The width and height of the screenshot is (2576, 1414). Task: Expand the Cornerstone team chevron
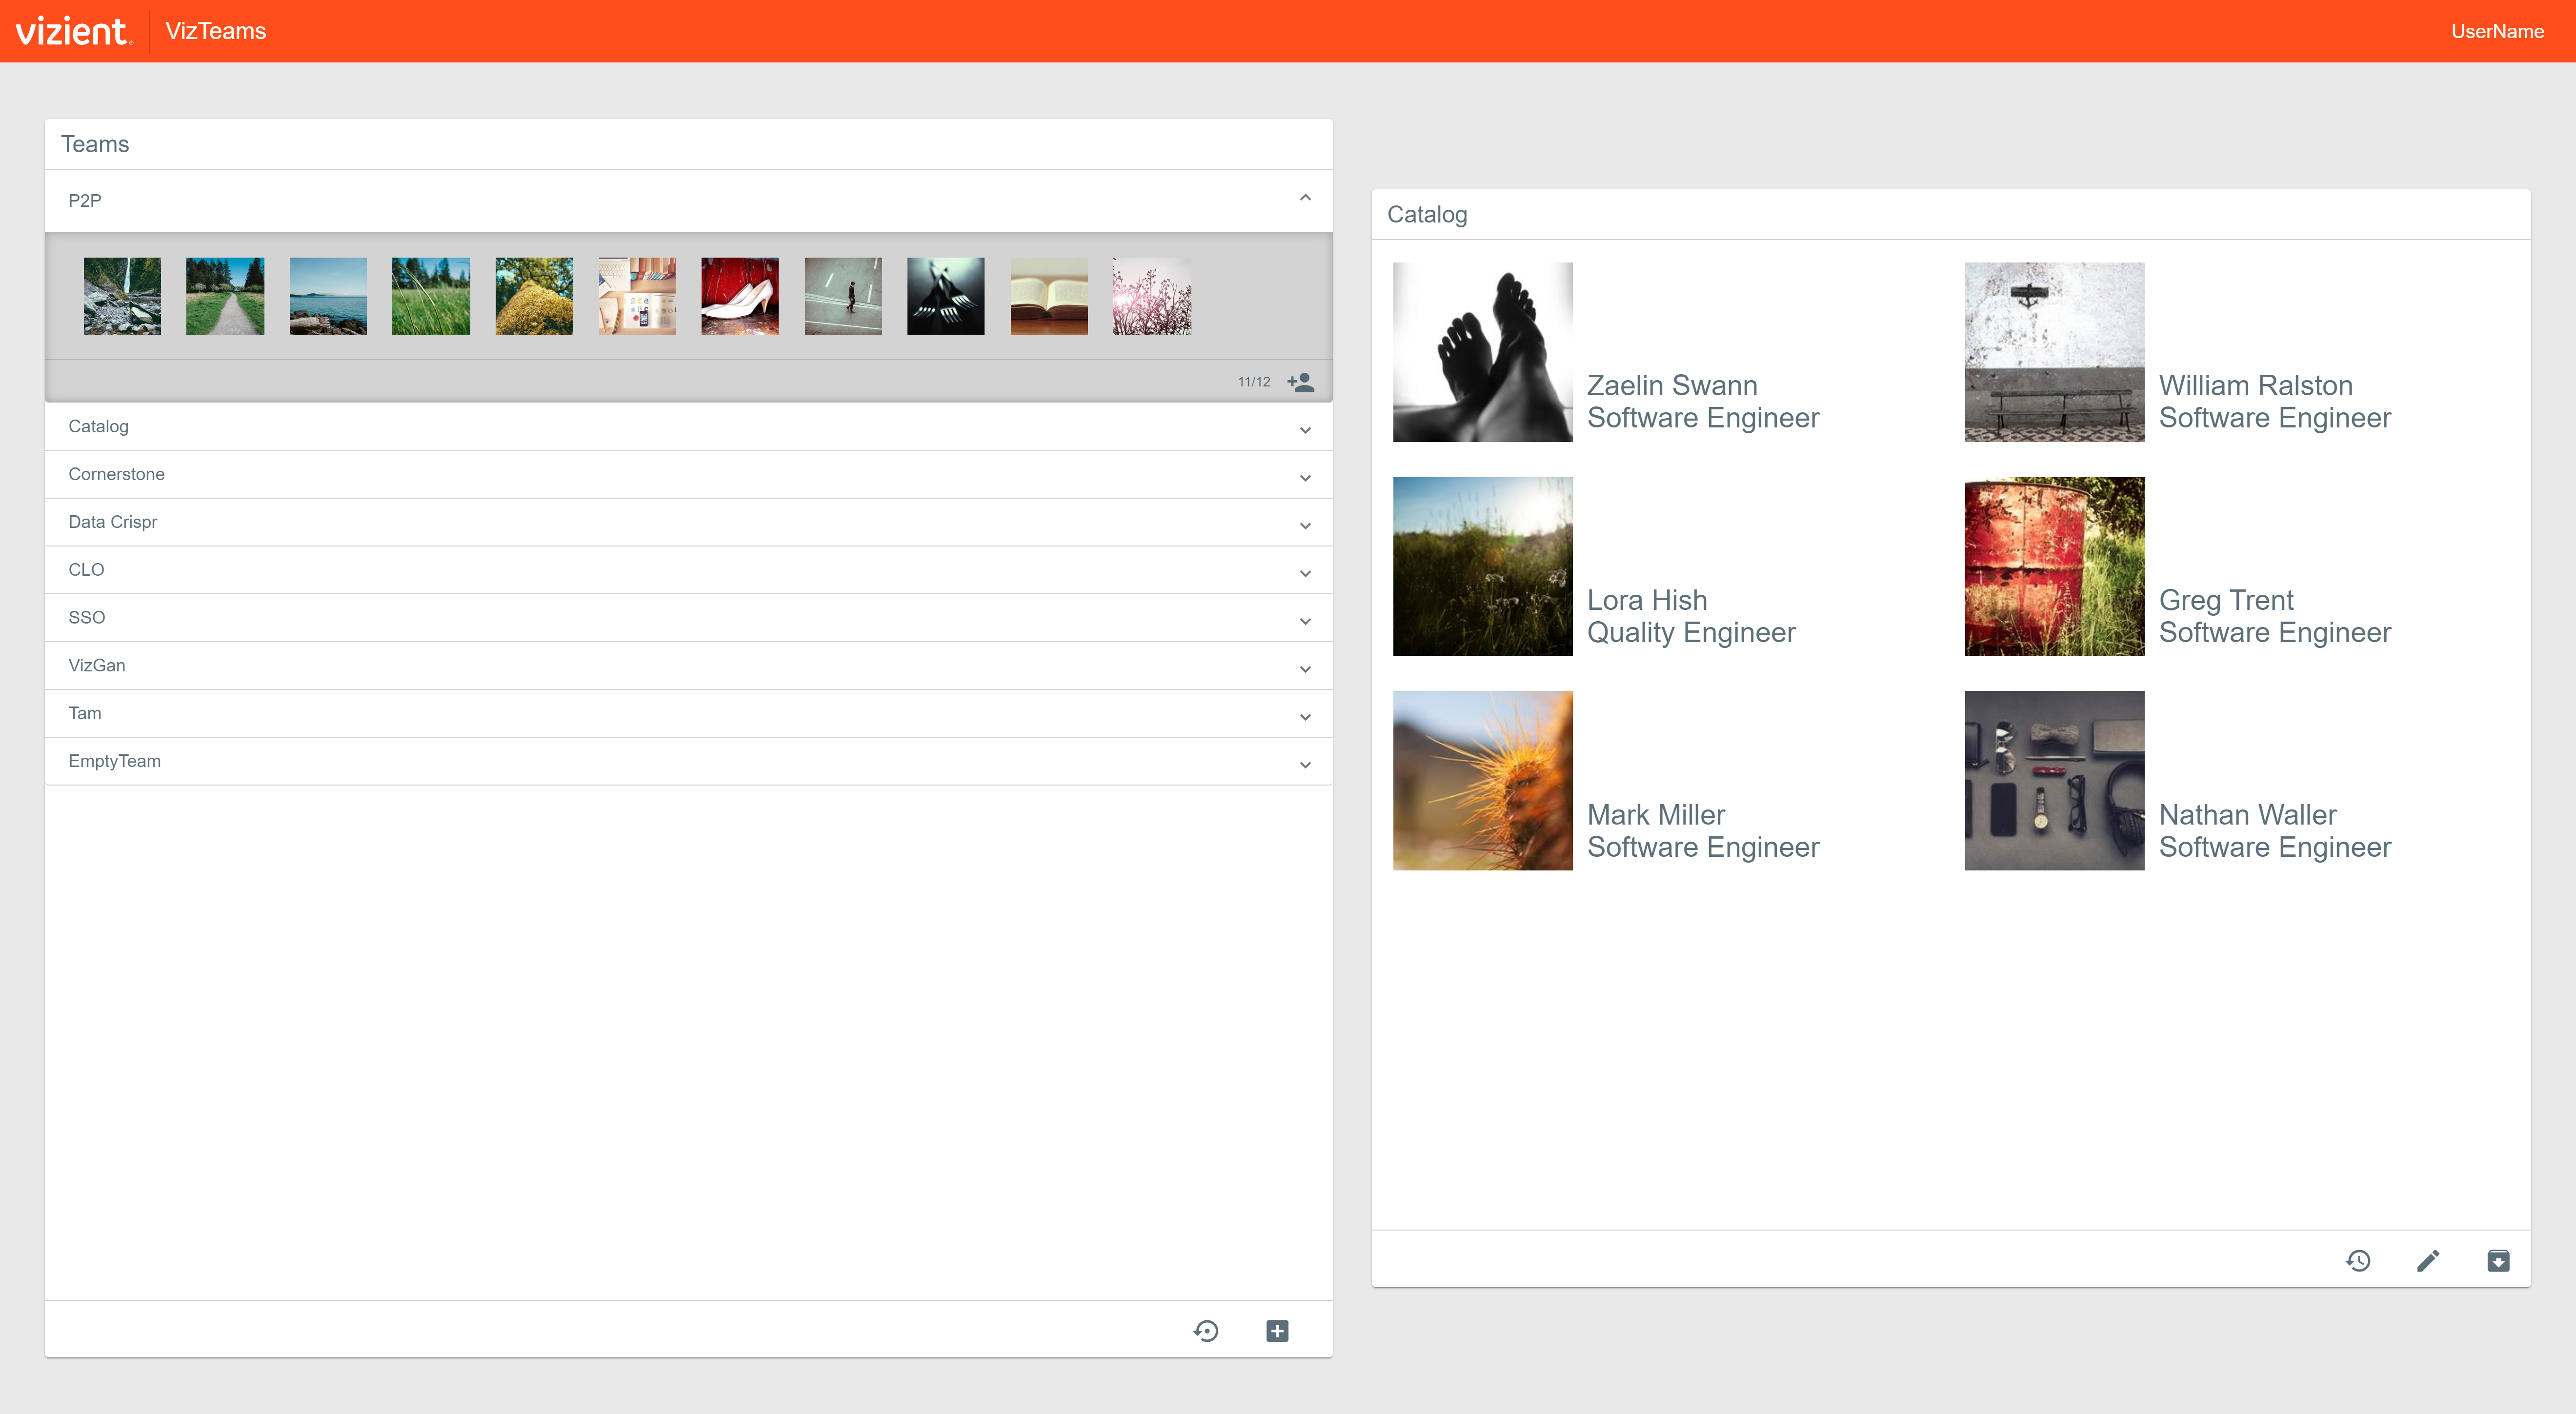point(1305,478)
